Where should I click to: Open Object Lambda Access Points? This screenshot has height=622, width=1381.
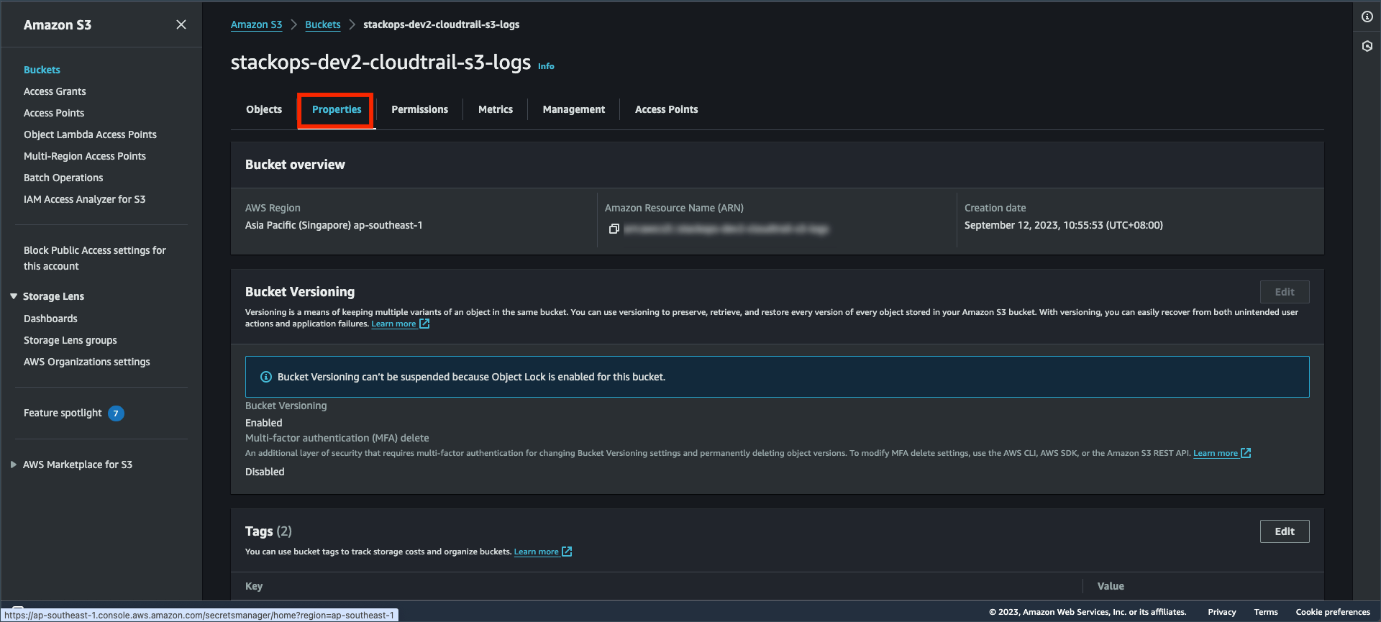pyautogui.click(x=90, y=134)
